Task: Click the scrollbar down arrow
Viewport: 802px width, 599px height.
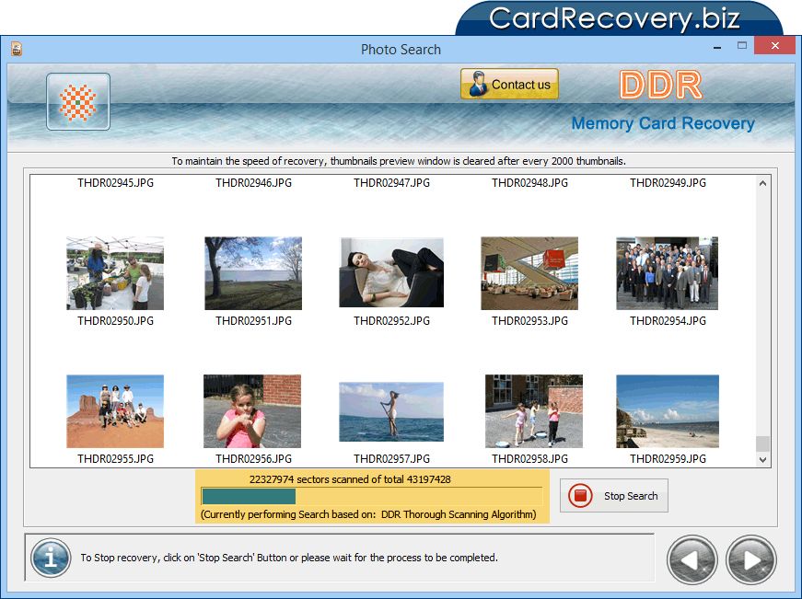Action: [762, 459]
